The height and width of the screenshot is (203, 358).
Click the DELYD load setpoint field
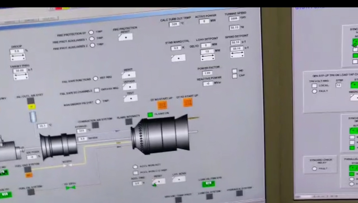pos(206,45)
